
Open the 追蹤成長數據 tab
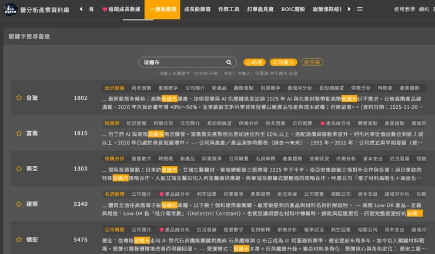121,9
